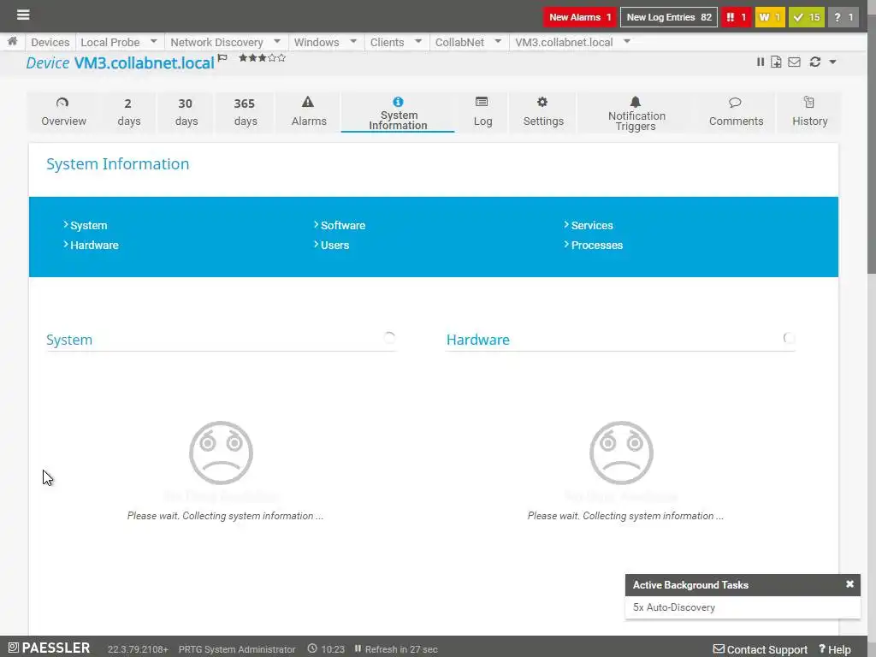
Task: Click Network Discovery breadcrumb
Action: [x=216, y=43]
